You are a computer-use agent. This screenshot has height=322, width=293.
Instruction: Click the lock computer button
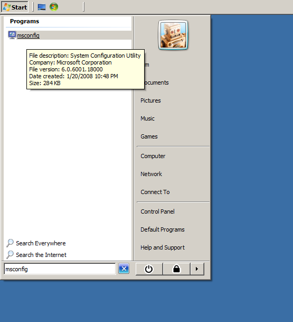[x=176, y=269]
